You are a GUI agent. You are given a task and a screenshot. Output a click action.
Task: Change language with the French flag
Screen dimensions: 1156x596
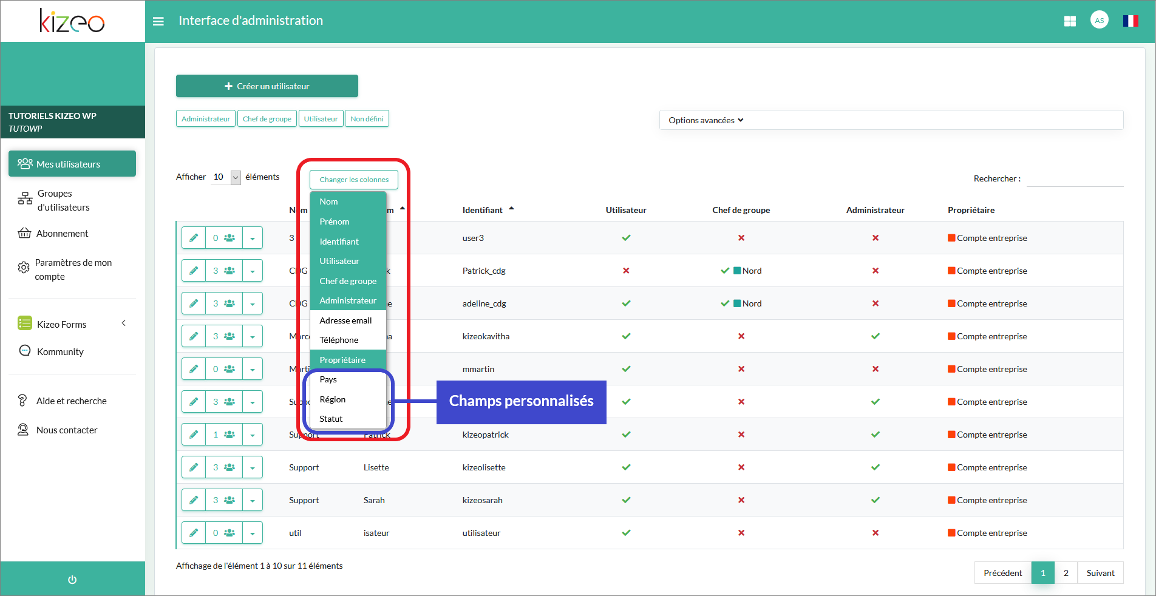[1130, 21]
